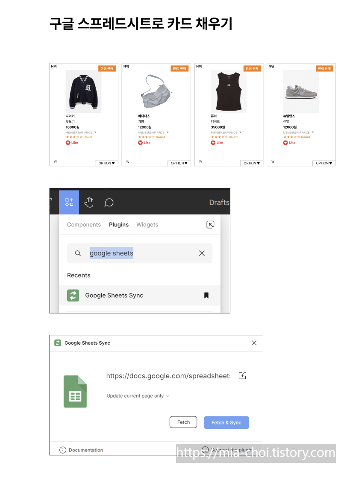
Task: Click the black tank top product image
Action: (x=229, y=91)
